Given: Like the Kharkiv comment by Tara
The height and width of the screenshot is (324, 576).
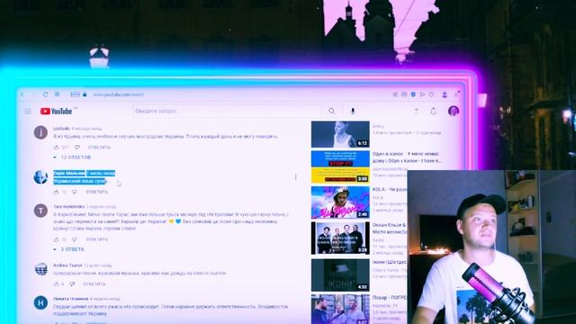Looking at the screenshot, I should pyautogui.click(x=56, y=239).
